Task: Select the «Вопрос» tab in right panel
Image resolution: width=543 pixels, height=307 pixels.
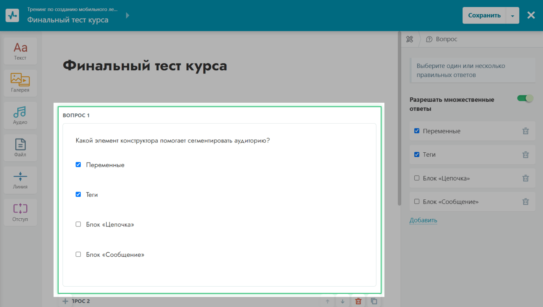Action: [x=442, y=39]
